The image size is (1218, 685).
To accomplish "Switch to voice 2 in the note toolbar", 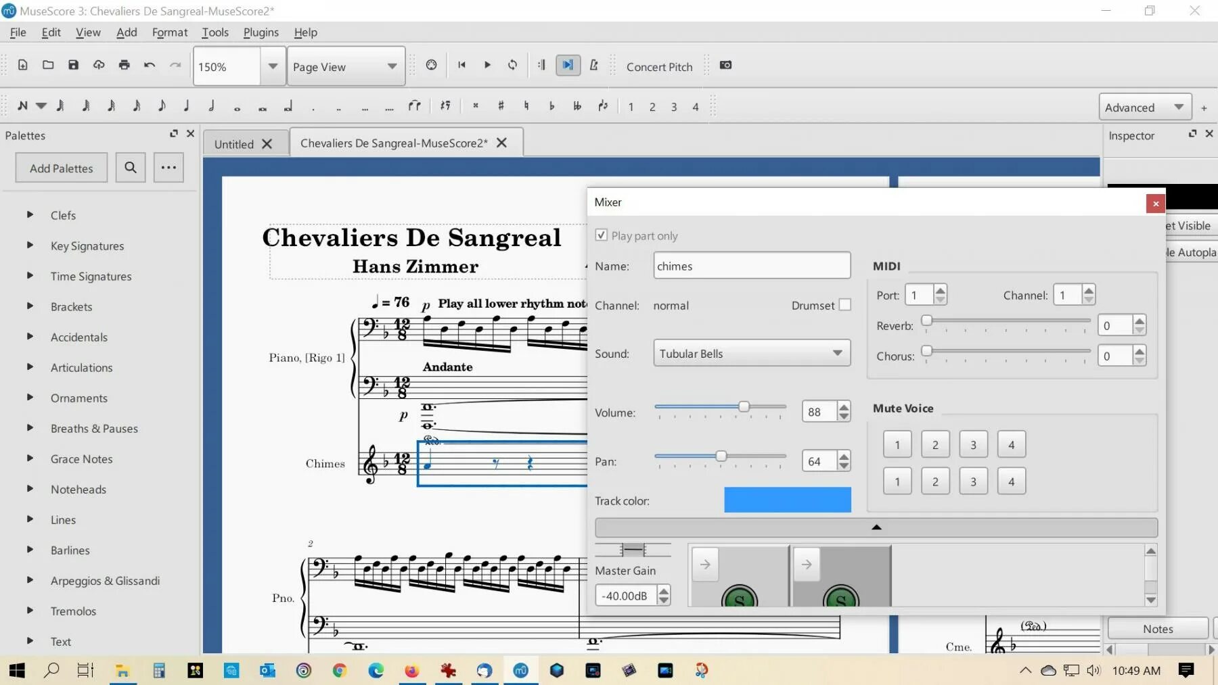I will pyautogui.click(x=652, y=107).
